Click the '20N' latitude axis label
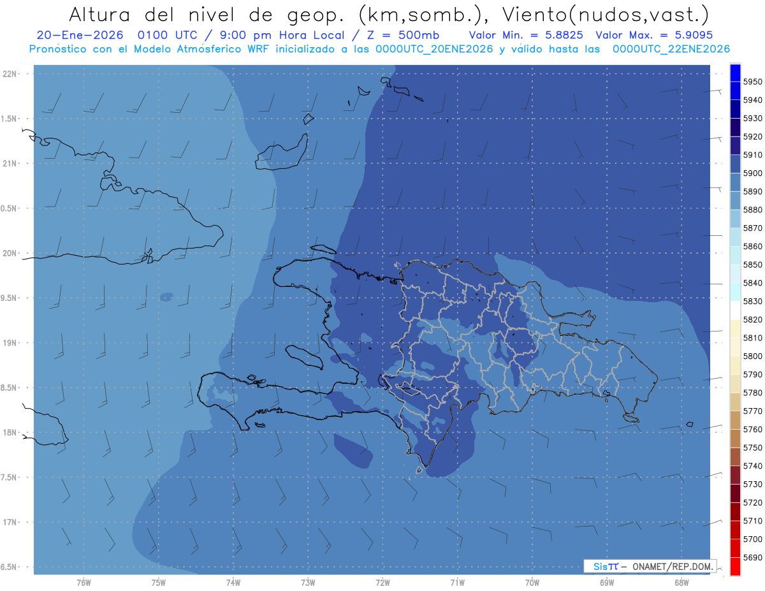 pos(10,253)
